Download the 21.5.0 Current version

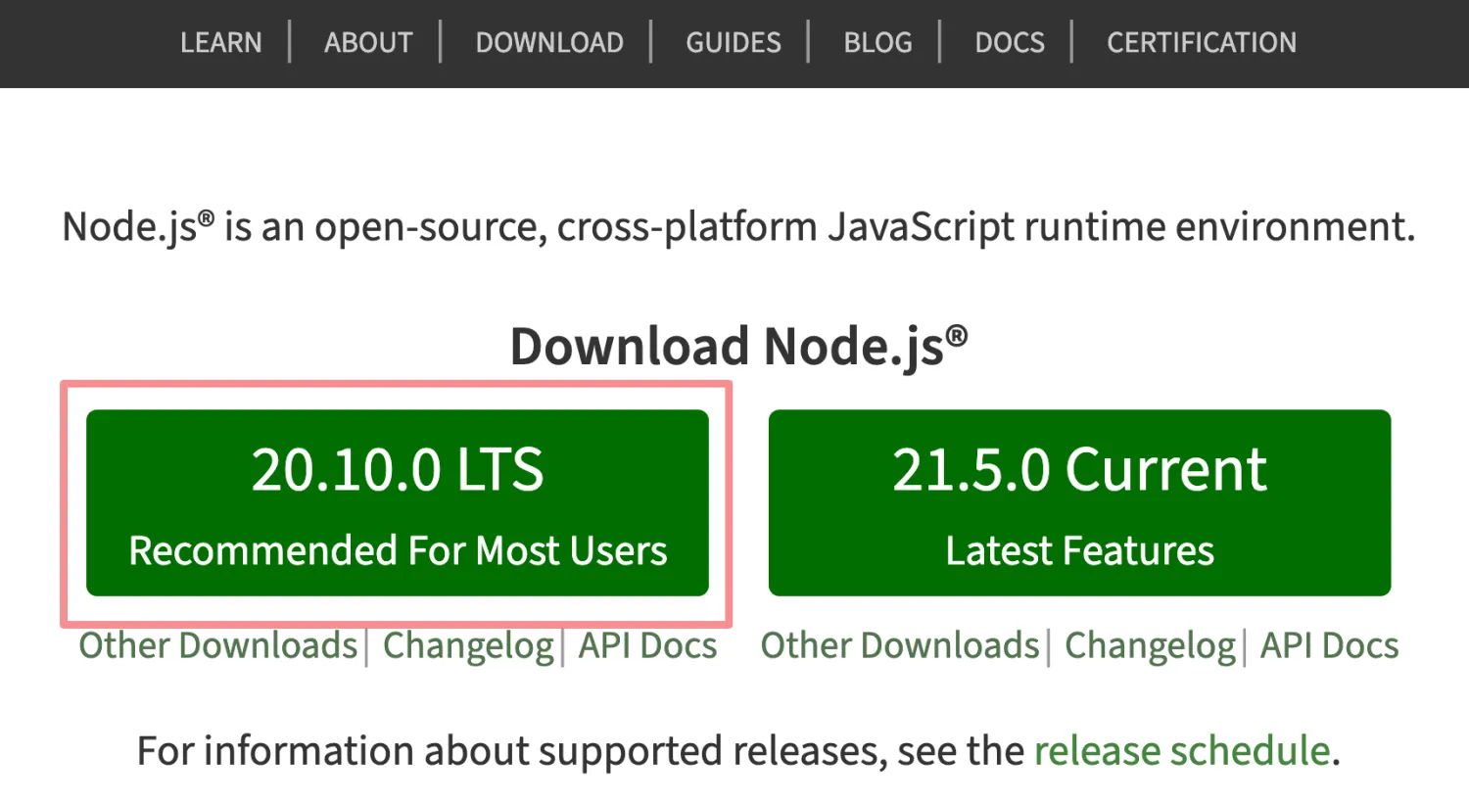point(1079,502)
